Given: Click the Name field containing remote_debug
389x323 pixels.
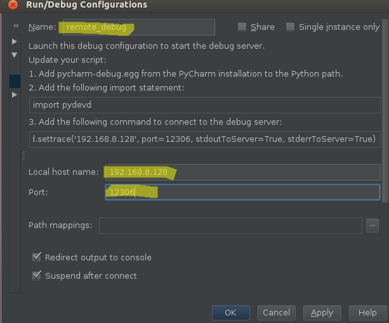Looking at the screenshot, I should [x=139, y=27].
